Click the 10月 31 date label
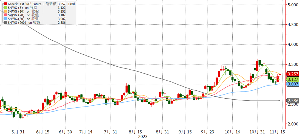This screenshot has width=299, height=139. [x=257, y=132]
